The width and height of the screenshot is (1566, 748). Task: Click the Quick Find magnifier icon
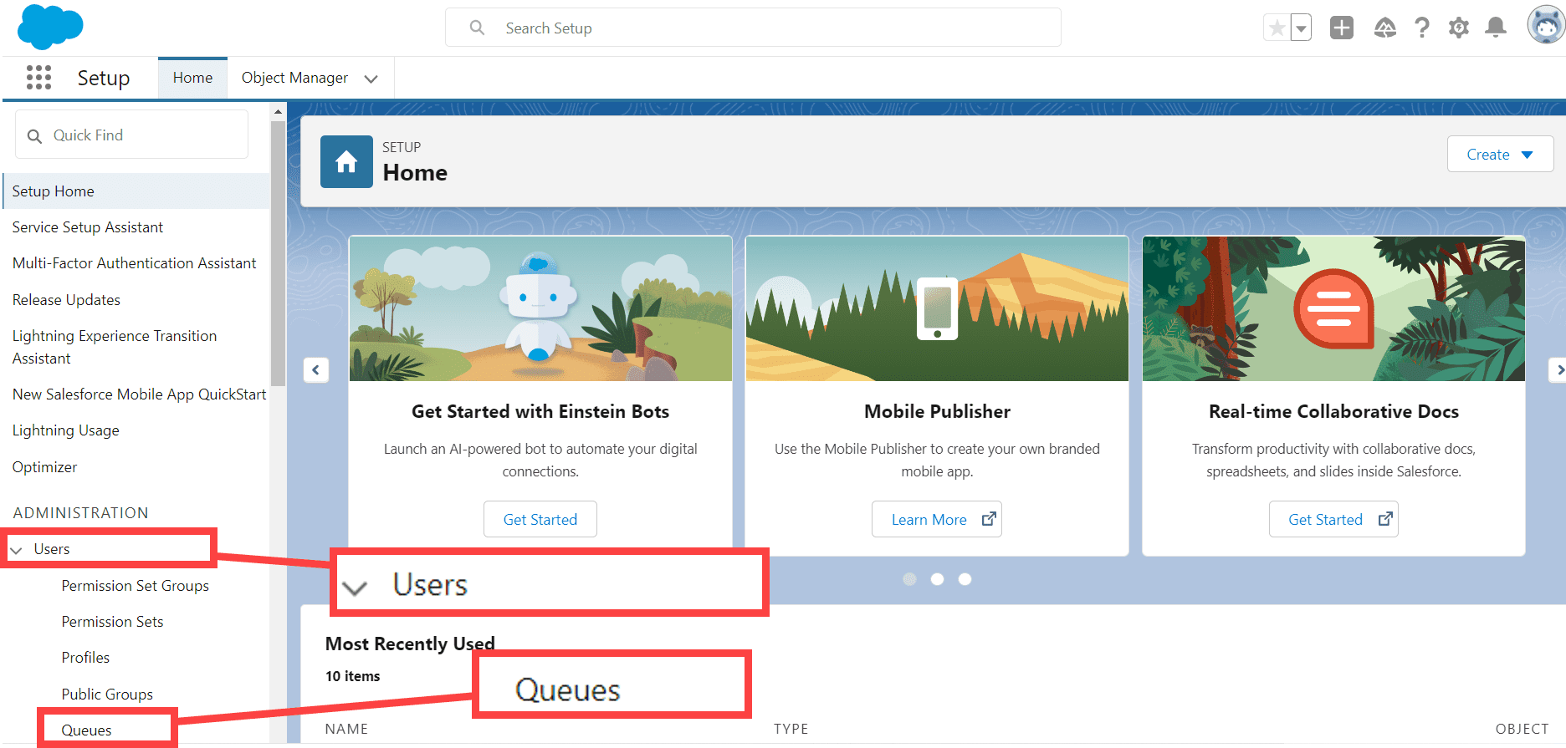tap(34, 135)
